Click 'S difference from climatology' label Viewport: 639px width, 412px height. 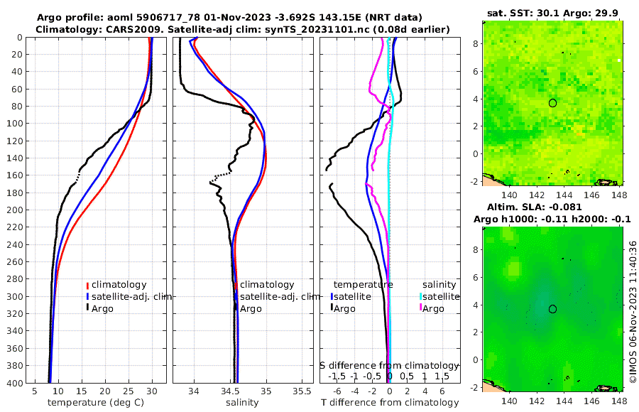390,365
